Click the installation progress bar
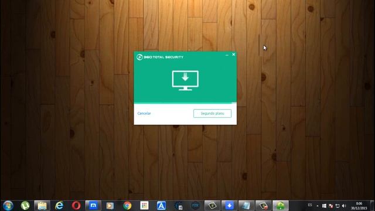This screenshot has width=375, height=211. tap(185, 103)
